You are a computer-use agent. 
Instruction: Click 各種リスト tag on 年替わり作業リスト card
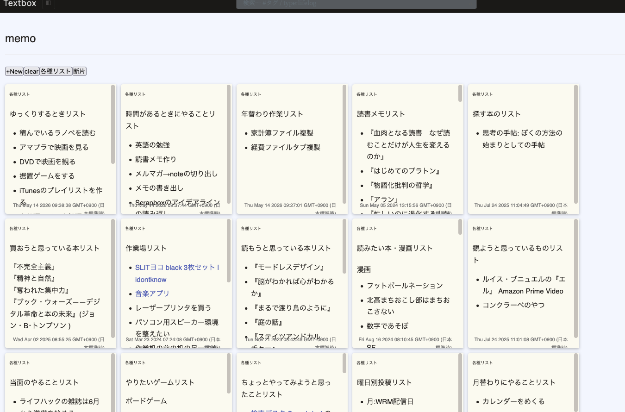click(251, 94)
